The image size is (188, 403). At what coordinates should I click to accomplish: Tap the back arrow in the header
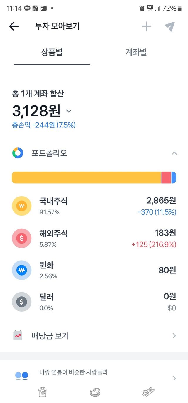(x=14, y=26)
